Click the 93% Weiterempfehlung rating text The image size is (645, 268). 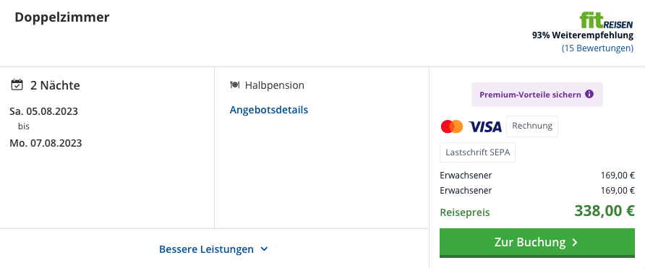coord(583,36)
